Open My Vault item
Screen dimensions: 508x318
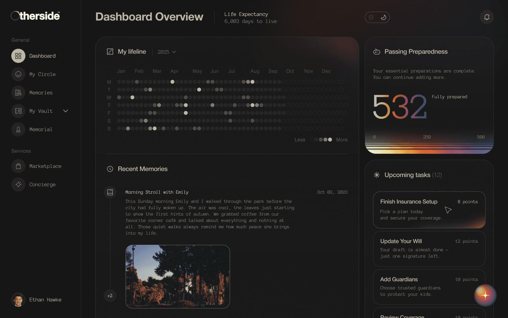[x=40, y=111]
